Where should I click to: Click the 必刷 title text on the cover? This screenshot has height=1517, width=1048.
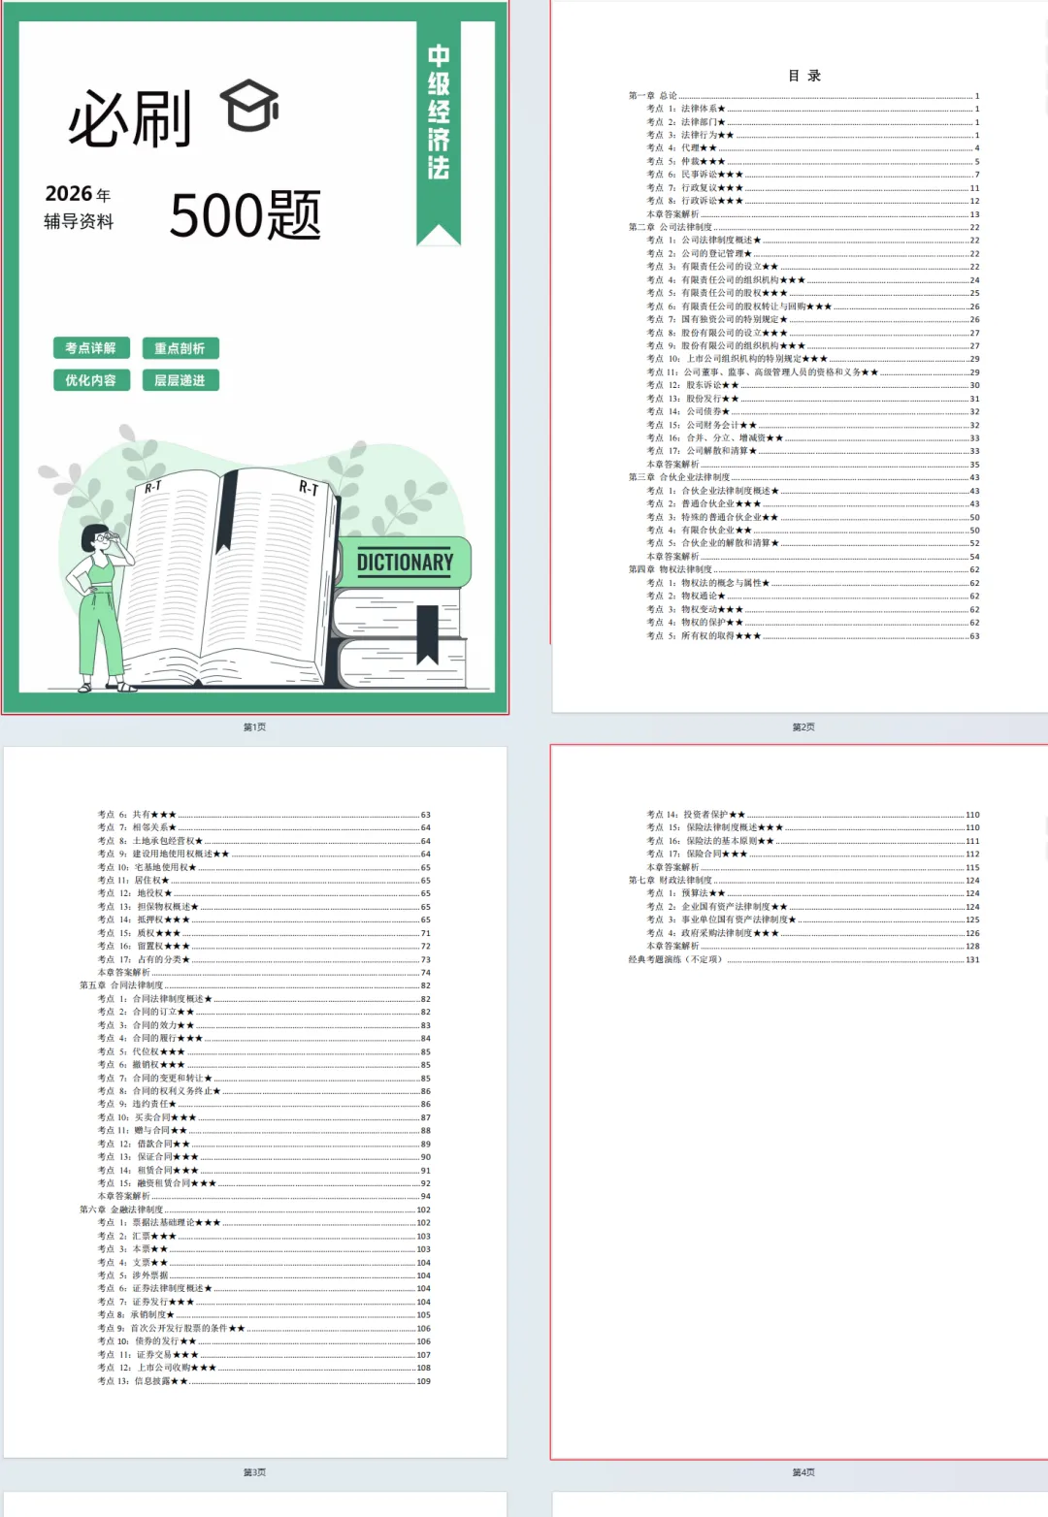tap(130, 119)
